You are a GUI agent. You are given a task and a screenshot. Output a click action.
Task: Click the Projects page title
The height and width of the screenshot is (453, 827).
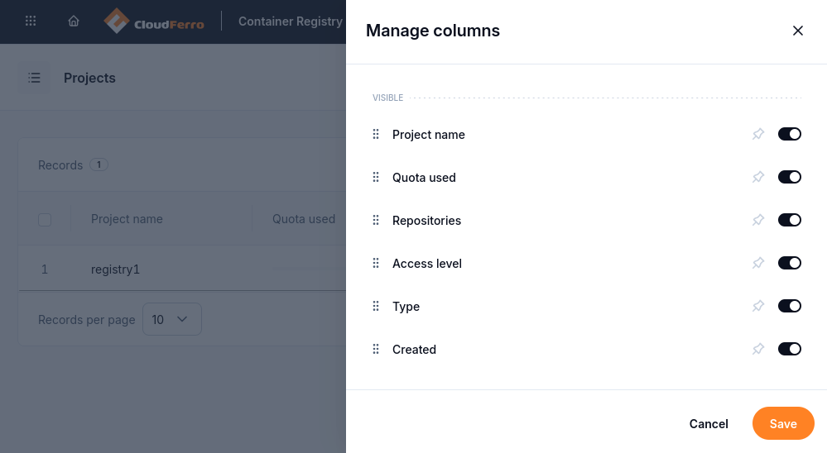pos(89,78)
